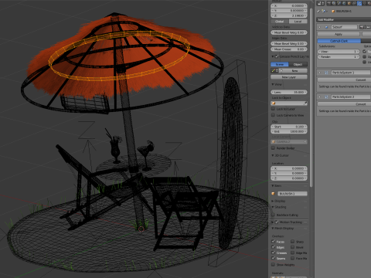Collapse the Subsurf modifier panel
This screenshot has width=371, height=278.
pyautogui.click(x=320, y=27)
